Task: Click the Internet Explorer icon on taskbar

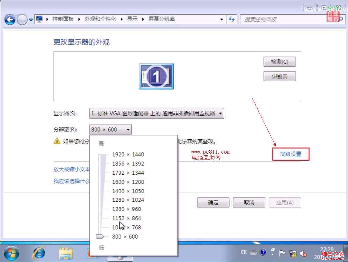Action: click(x=39, y=254)
